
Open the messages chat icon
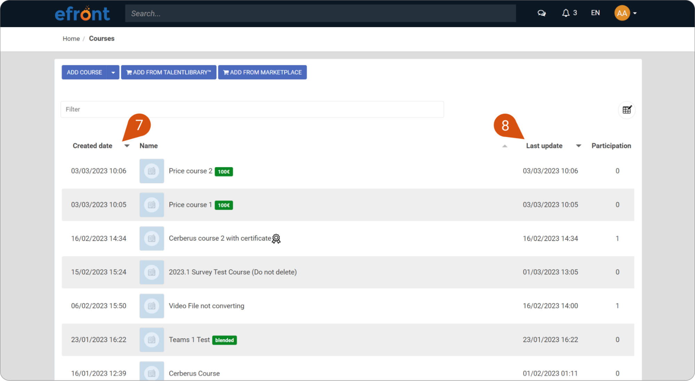click(x=541, y=13)
